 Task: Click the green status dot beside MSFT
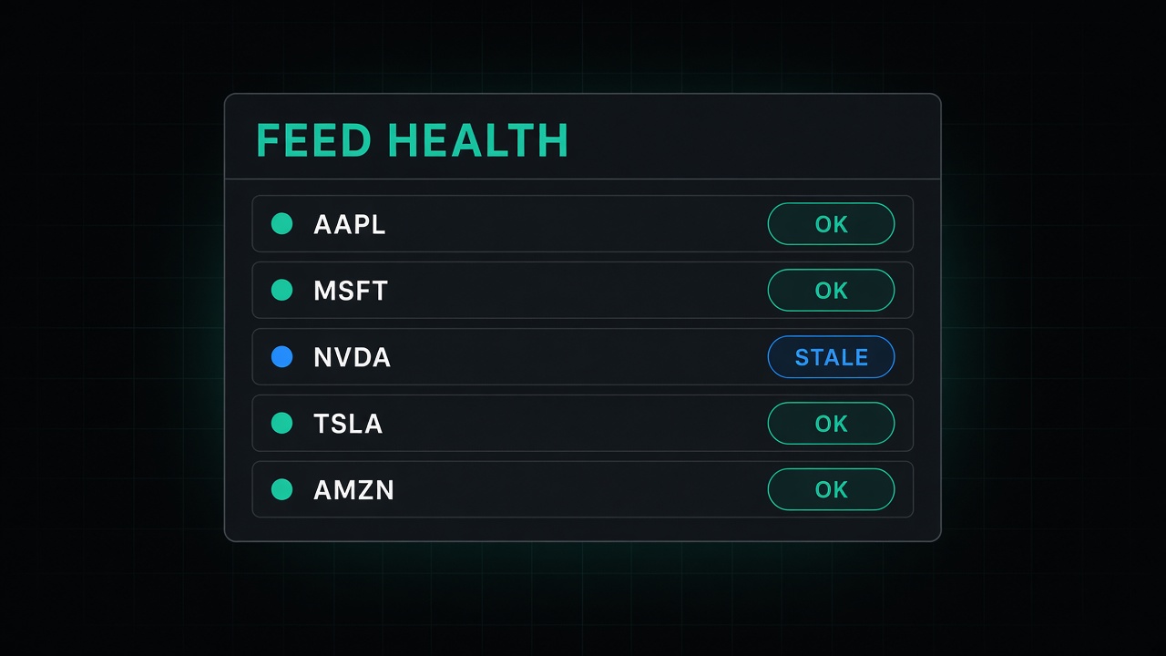pyautogui.click(x=282, y=290)
